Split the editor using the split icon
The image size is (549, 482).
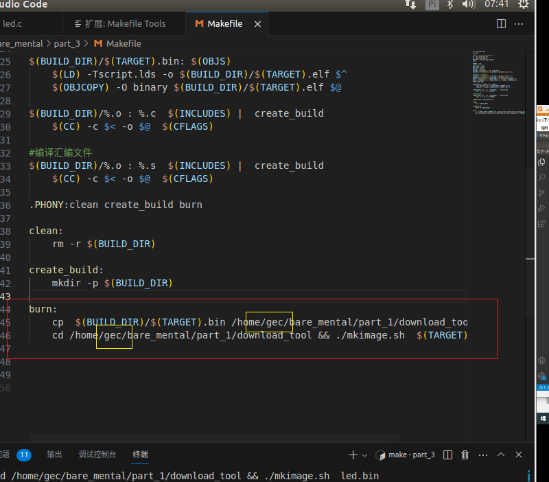(x=500, y=23)
